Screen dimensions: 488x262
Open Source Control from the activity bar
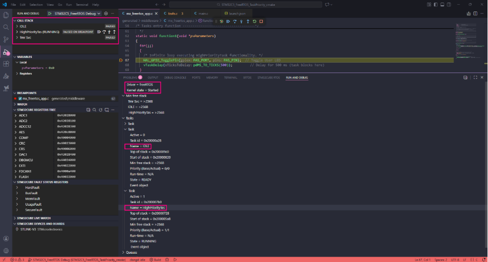pos(6,39)
